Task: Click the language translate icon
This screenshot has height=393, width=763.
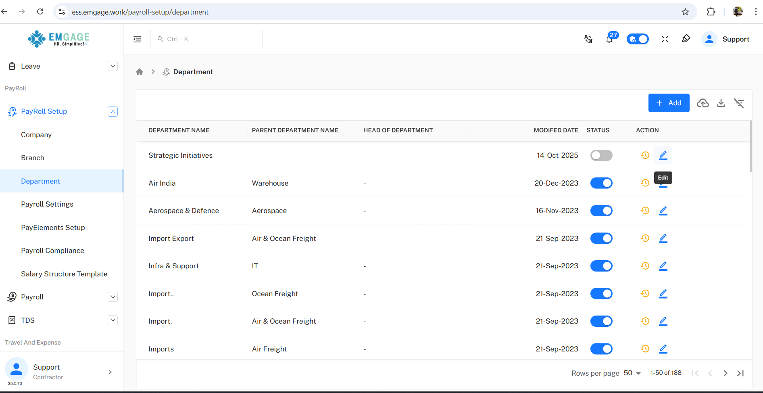Action: [588, 39]
